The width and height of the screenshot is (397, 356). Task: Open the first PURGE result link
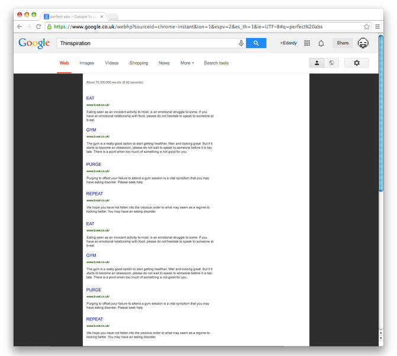point(94,165)
